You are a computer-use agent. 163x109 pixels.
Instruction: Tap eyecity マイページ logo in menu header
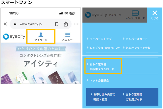pos(103,15)
